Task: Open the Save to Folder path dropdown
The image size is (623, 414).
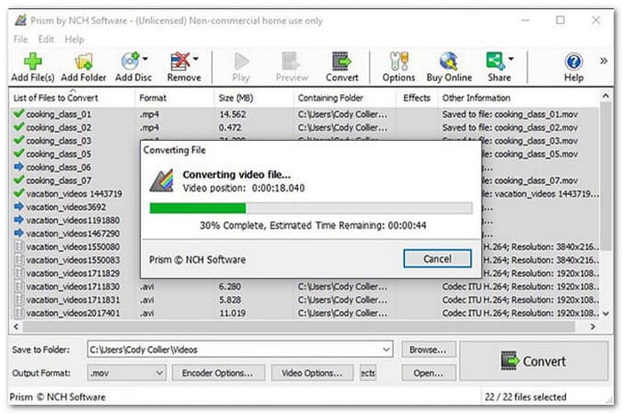Action: (385, 350)
